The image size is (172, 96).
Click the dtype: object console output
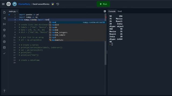pyautogui.click(x=116, y=26)
